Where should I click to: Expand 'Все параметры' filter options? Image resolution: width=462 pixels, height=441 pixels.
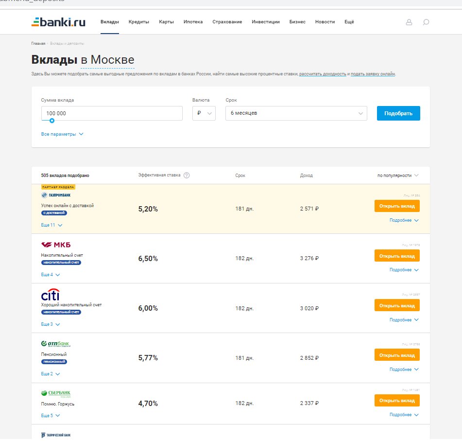coord(62,134)
